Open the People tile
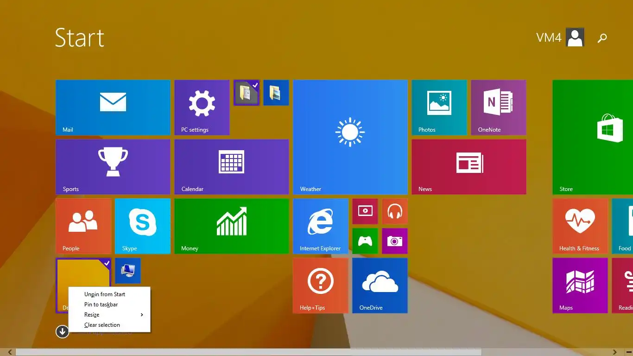The height and width of the screenshot is (356, 633). [x=83, y=226]
